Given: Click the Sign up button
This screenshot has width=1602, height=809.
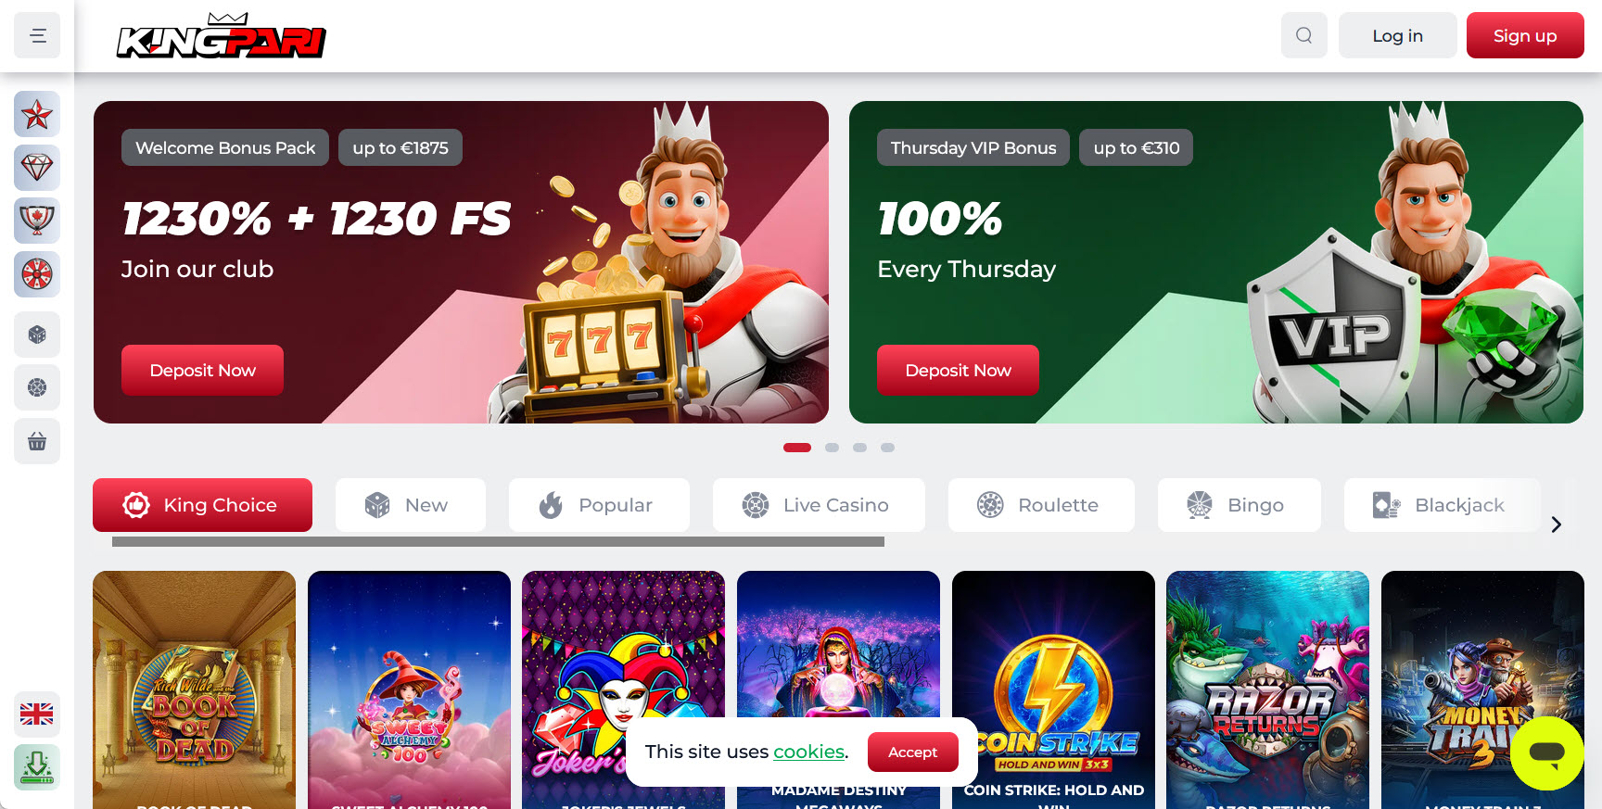Looking at the screenshot, I should 1525,35.
